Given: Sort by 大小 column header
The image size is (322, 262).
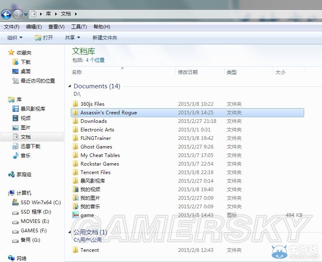Looking at the screenshot, I should pos(280,72).
